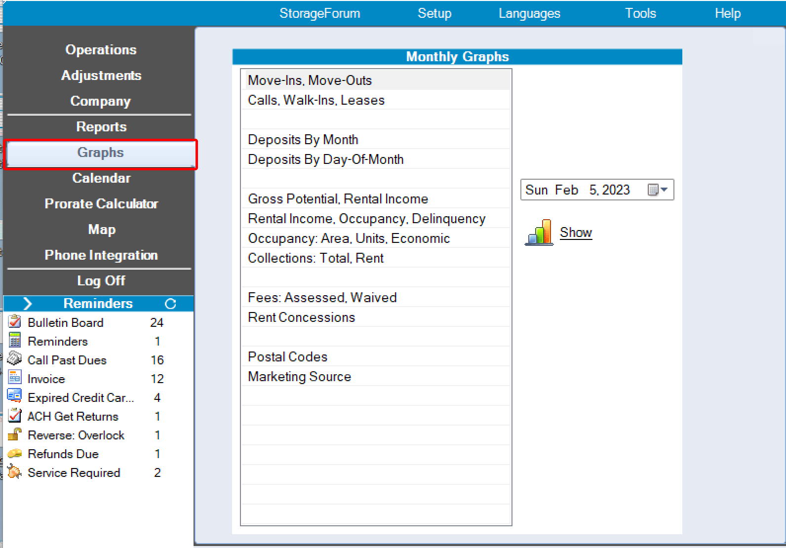Click Invoice count 12
The image size is (786, 548).
(x=157, y=379)
